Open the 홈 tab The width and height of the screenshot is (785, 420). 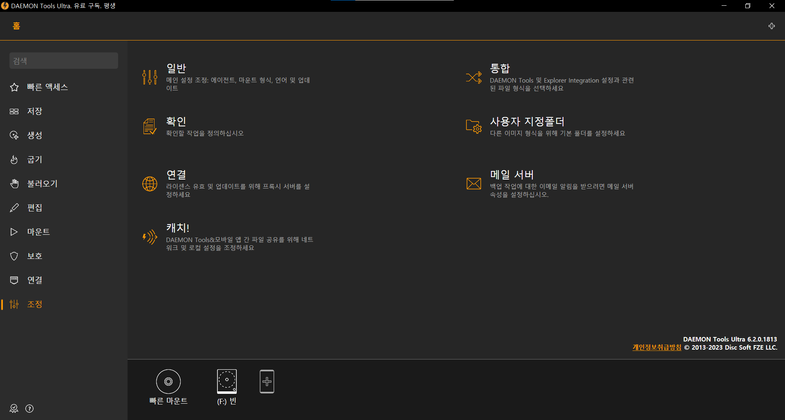coord(16,26)
